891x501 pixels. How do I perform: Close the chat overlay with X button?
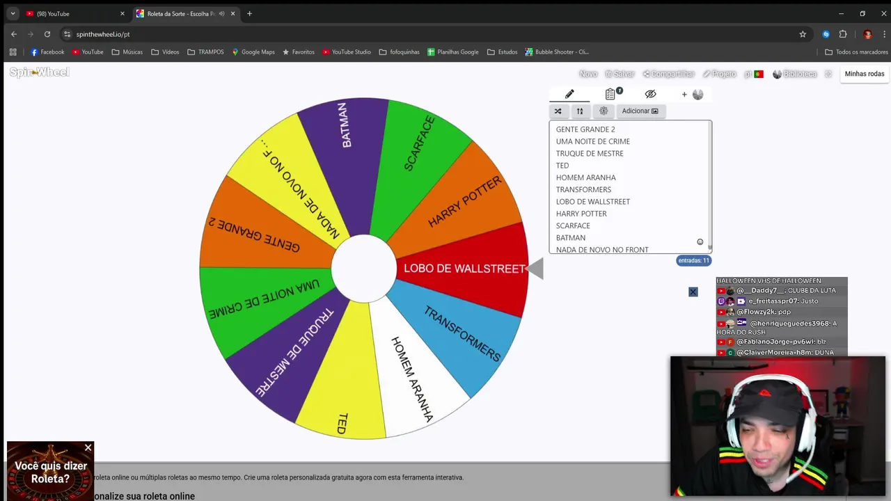pos(693,292)
